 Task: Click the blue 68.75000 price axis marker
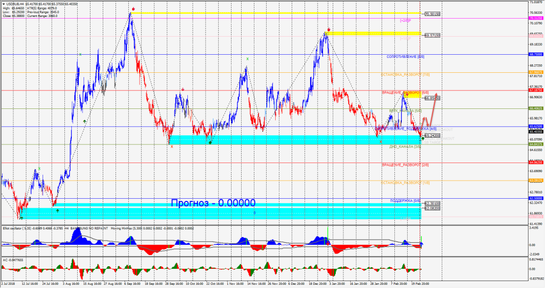click(x=535, y=54)
